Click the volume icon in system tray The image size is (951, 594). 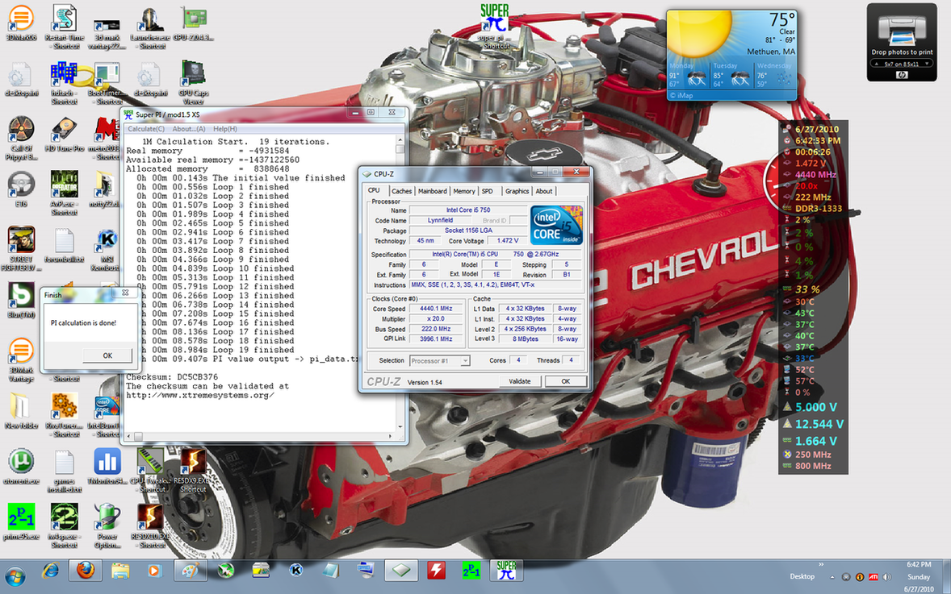(886, 577)
